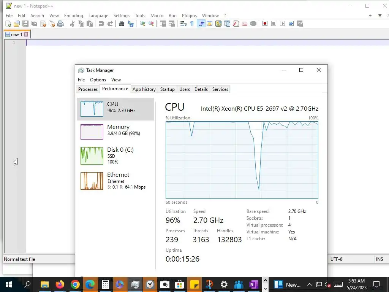Viewport: 389px width, 292px height.
Task: Cut selection with the scissors icon
Action: tap(72, 24)
